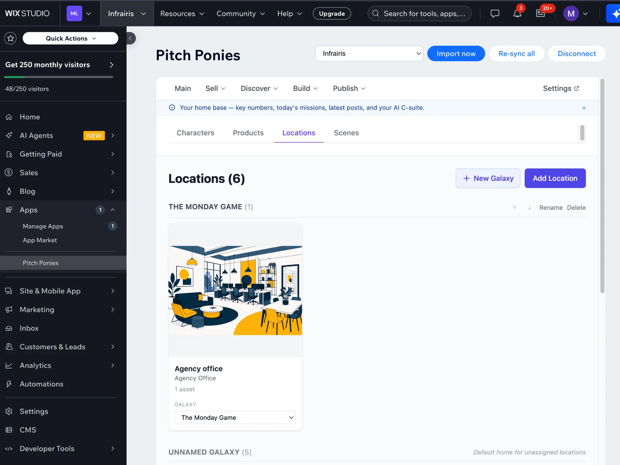Expand the Discover menu
This screenshot has width=620, height=465.
pyautogui.click(x=259, y=88)
